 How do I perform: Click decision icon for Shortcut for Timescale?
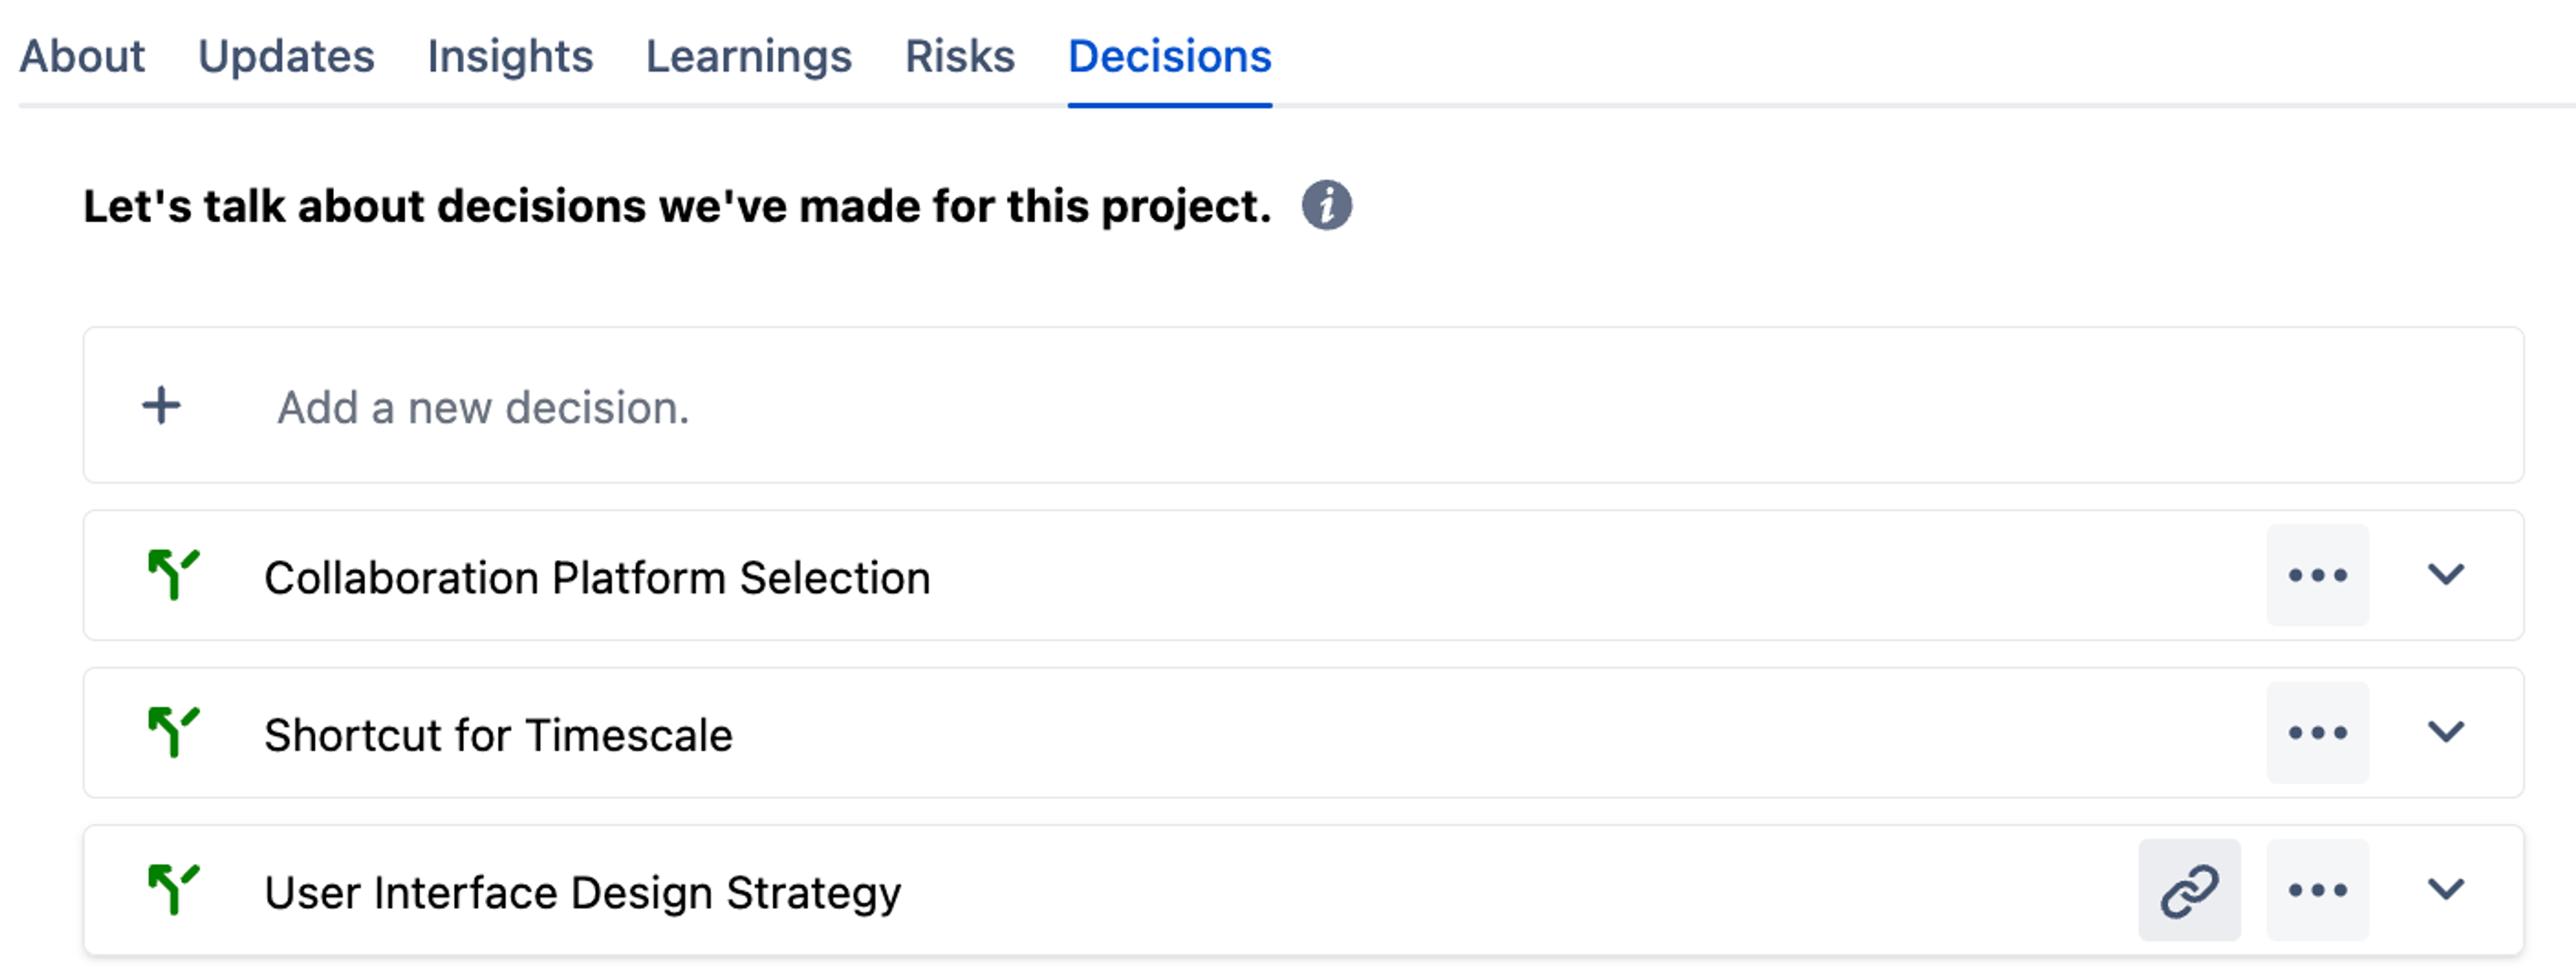(x=173, y=732)
